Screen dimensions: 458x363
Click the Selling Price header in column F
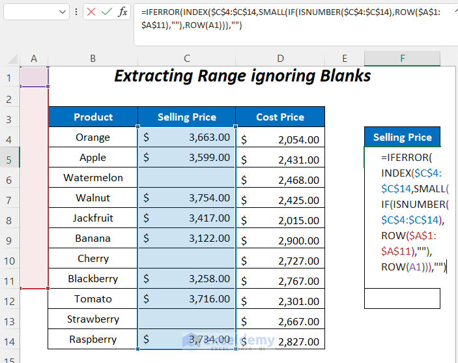coord(402,138)
